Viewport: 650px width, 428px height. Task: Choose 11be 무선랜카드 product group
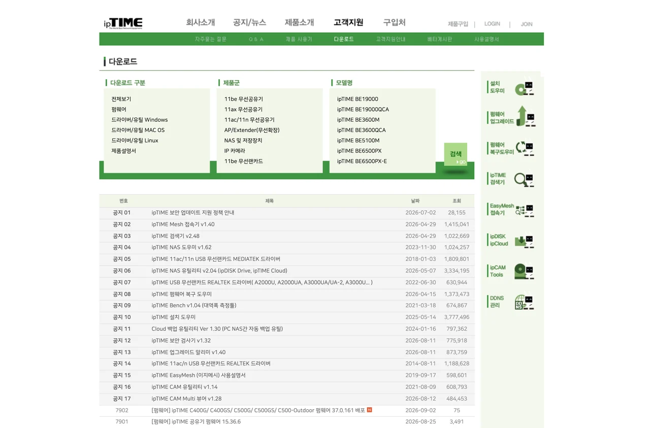pos(244,161)
